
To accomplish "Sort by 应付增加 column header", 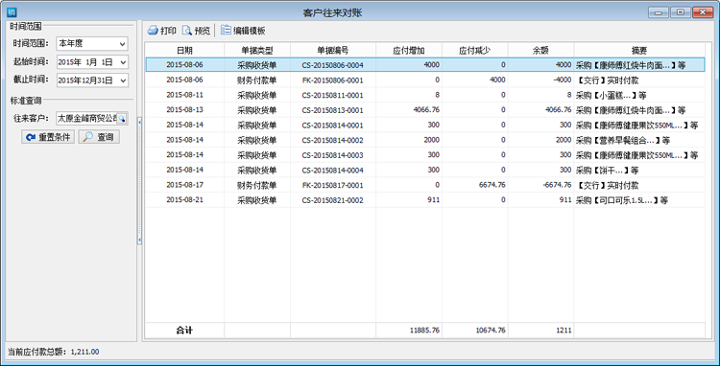I will [409, 51].
